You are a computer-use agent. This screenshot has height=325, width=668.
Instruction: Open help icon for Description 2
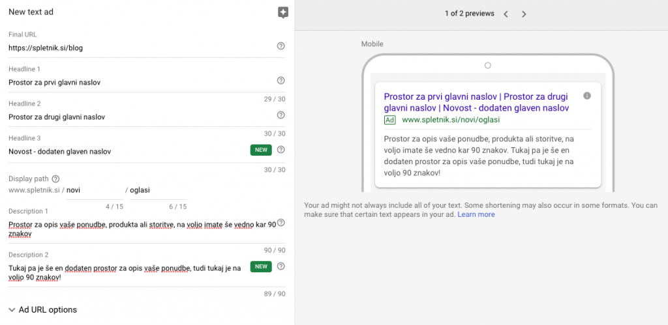(x=281, y=266)
